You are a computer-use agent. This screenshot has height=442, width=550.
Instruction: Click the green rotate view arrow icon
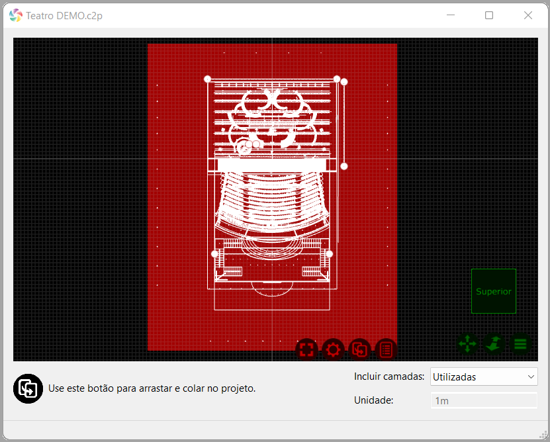[x=494, y=344]
